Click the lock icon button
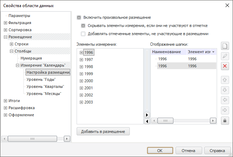The height and width of the screenshot is (157, 233). pos(224,120)
